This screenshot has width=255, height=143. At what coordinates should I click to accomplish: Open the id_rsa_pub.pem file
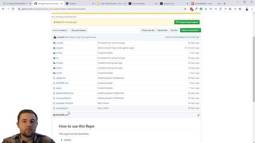[x=63, y=98]
